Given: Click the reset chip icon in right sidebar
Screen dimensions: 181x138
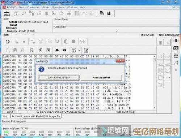Looking at the screenshot, I should pyautogui.click(x=176, y=55).
